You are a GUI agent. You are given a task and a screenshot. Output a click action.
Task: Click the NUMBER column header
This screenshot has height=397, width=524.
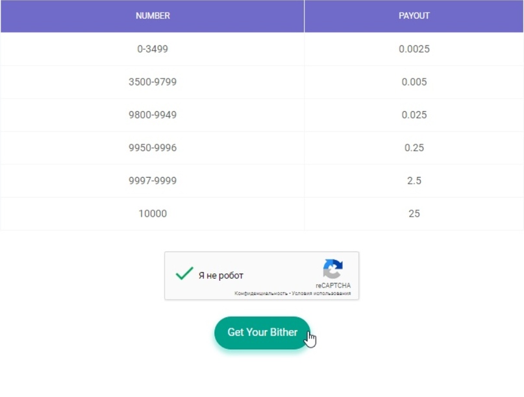pyautogui.click(x=153, y=16)
